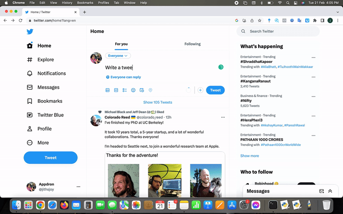Open options for #Nifty trend
343x214 pixels.
(313, 97)
